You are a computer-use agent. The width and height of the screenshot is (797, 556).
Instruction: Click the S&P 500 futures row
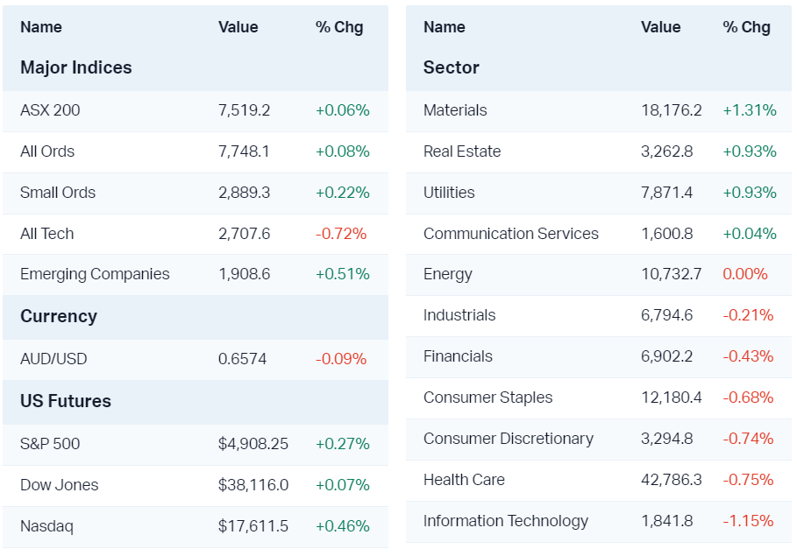point(50,444)
